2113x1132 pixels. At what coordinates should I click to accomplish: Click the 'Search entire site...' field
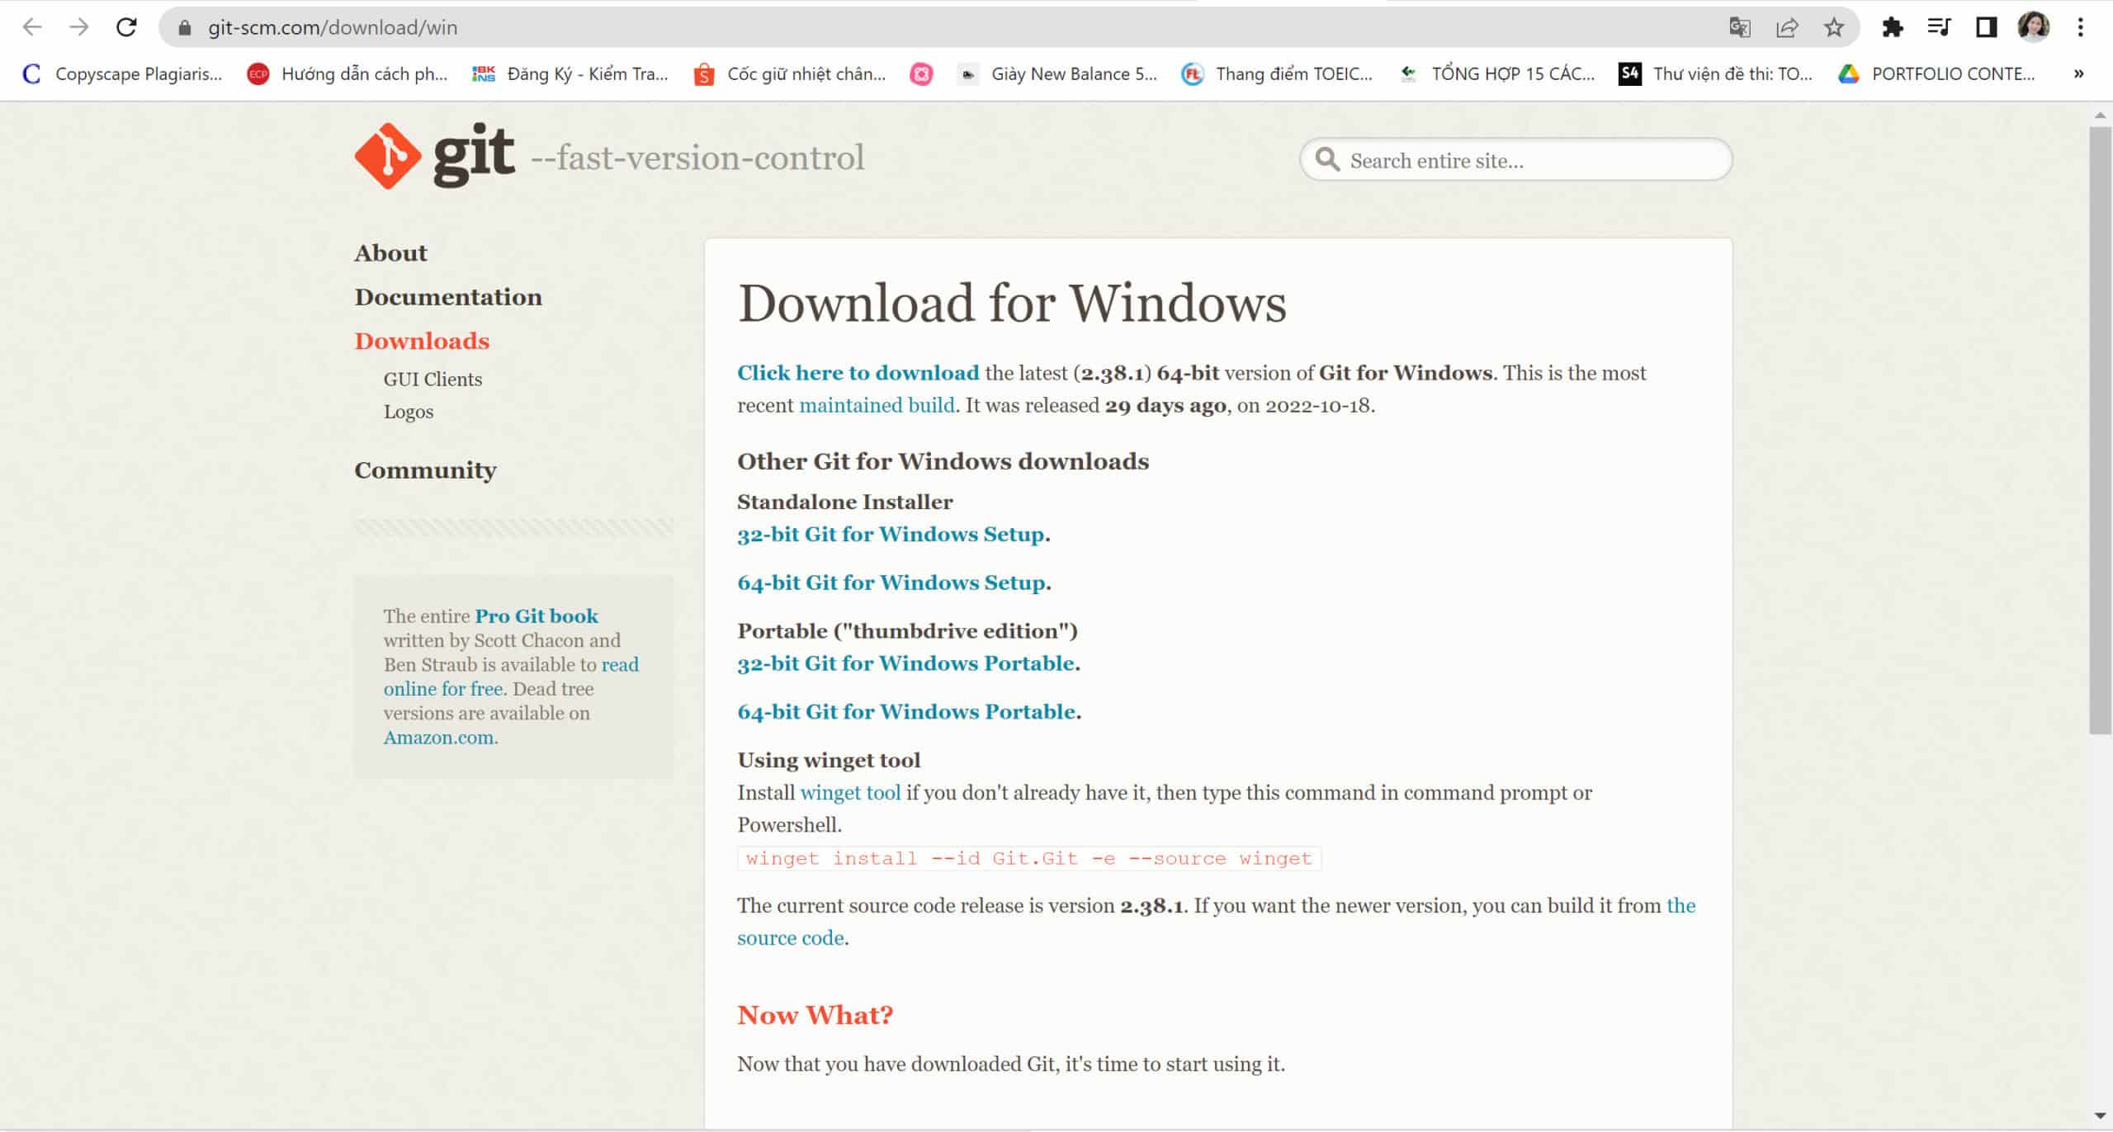tap(1515, 160)
